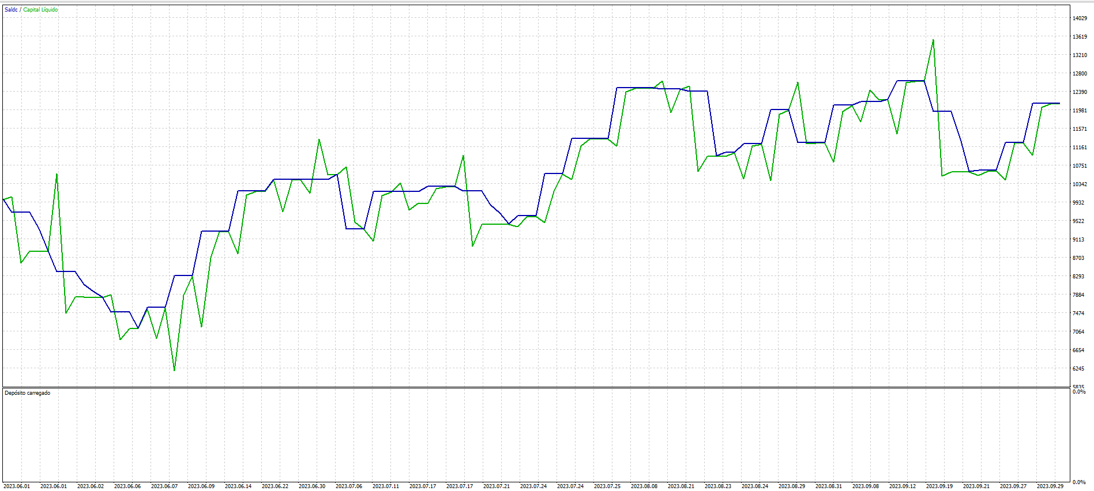Click the 2023.06.09 date label
The image size is (1094, 491).
pos(201,486)
